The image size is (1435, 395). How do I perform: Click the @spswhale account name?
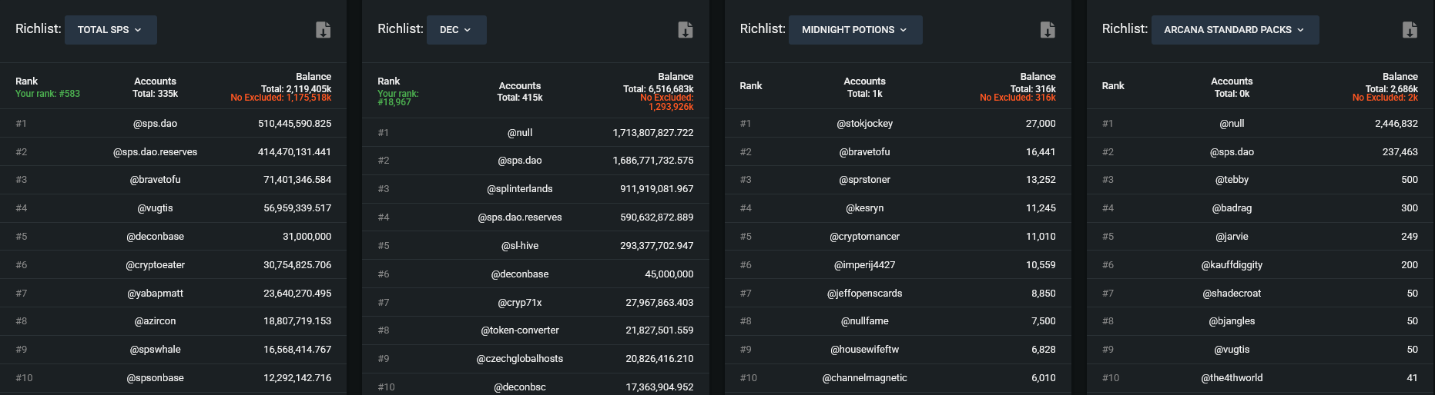pyautogui.click(x=156, y=350)
